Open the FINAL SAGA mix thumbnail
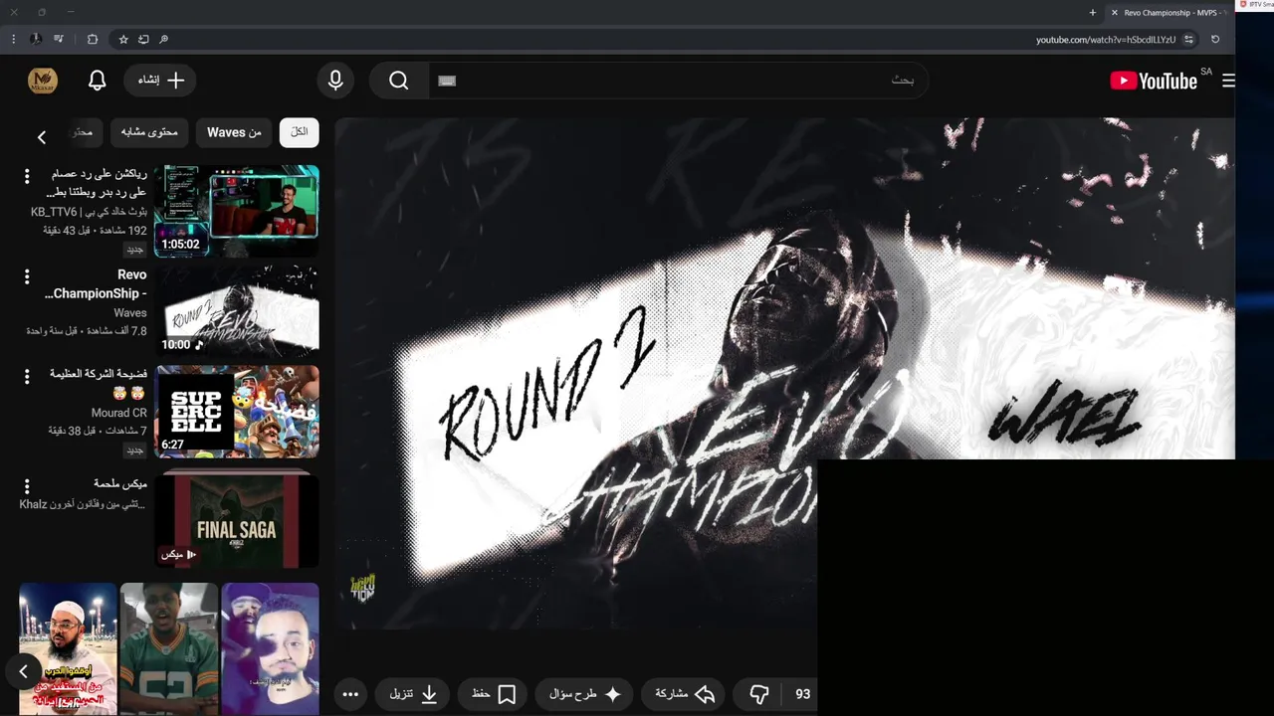This screenshot has width=1274, height=716. [237, 520]
